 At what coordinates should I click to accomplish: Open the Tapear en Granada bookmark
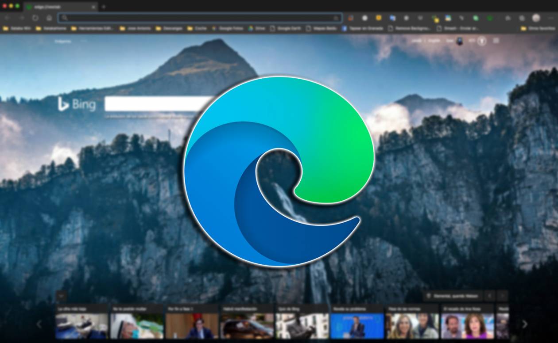363,28
